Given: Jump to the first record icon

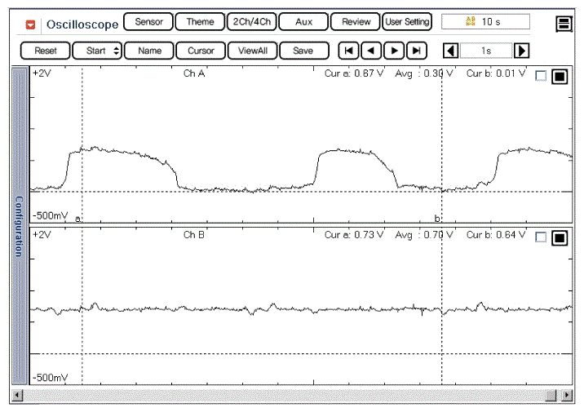Looking at the screenshot, I should (x=349, y=51).
